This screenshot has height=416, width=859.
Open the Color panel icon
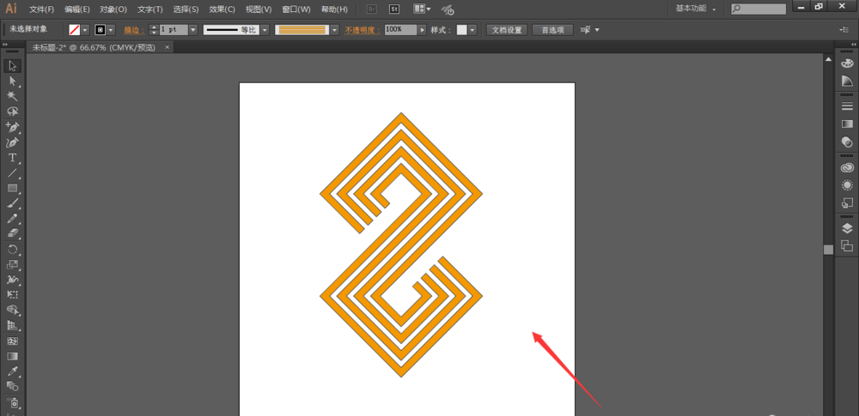coord(847,63)
